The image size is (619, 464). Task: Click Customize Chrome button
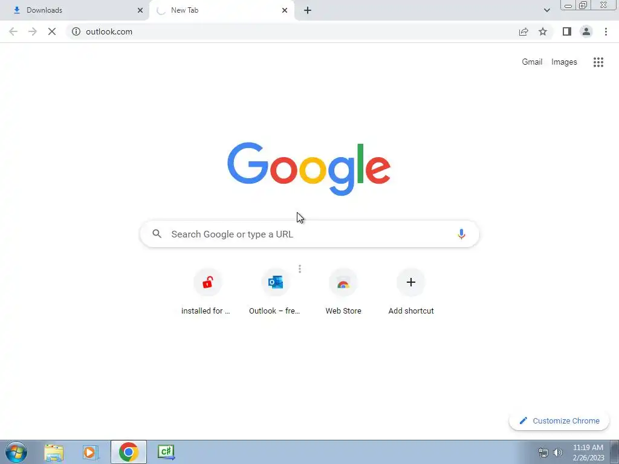coord(559,420)
